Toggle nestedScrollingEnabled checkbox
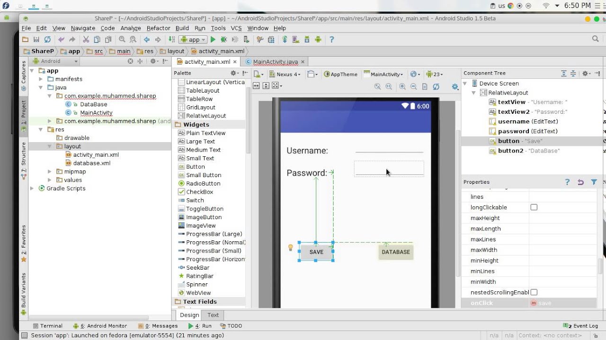 (x=534, y=292)
